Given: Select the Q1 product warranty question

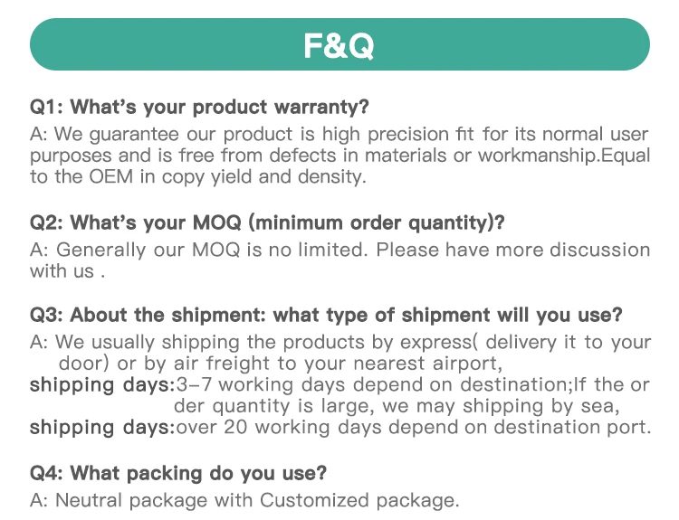Looking at the screenshot, I should tap(199, 107).
